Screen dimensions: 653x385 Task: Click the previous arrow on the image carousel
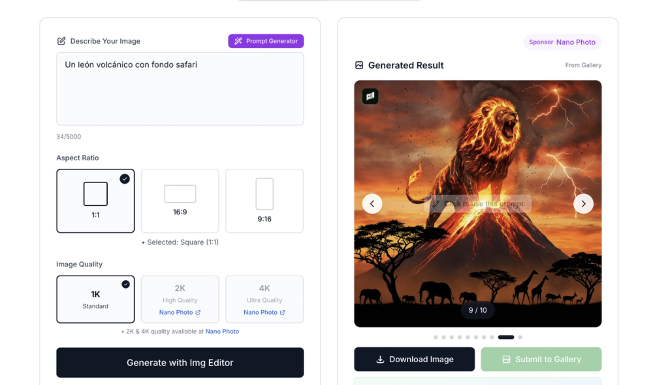pyautogui.click(x=372, y=203)
